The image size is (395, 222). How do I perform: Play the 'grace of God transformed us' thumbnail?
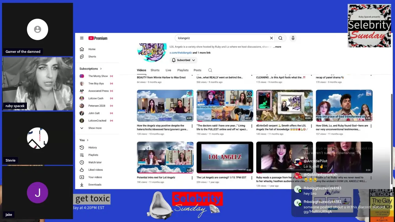pyautogui.click(x=344, y=106)
